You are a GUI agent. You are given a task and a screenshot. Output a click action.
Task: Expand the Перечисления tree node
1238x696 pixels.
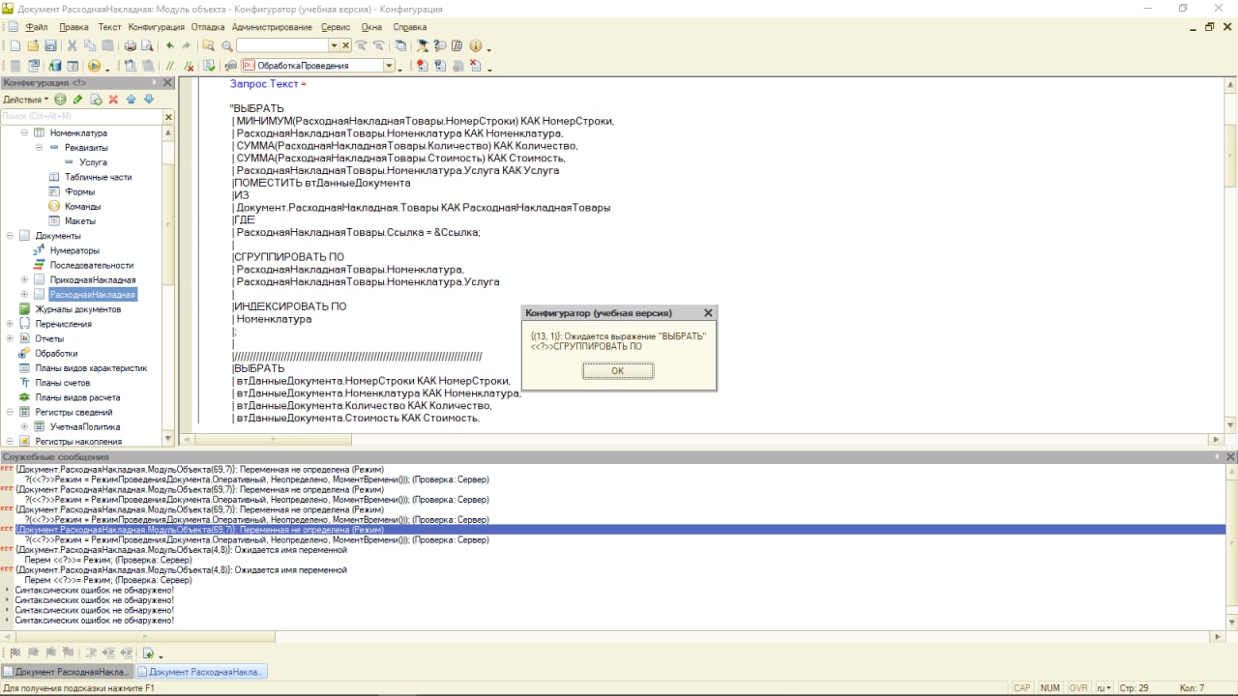(x=11, y=324)
